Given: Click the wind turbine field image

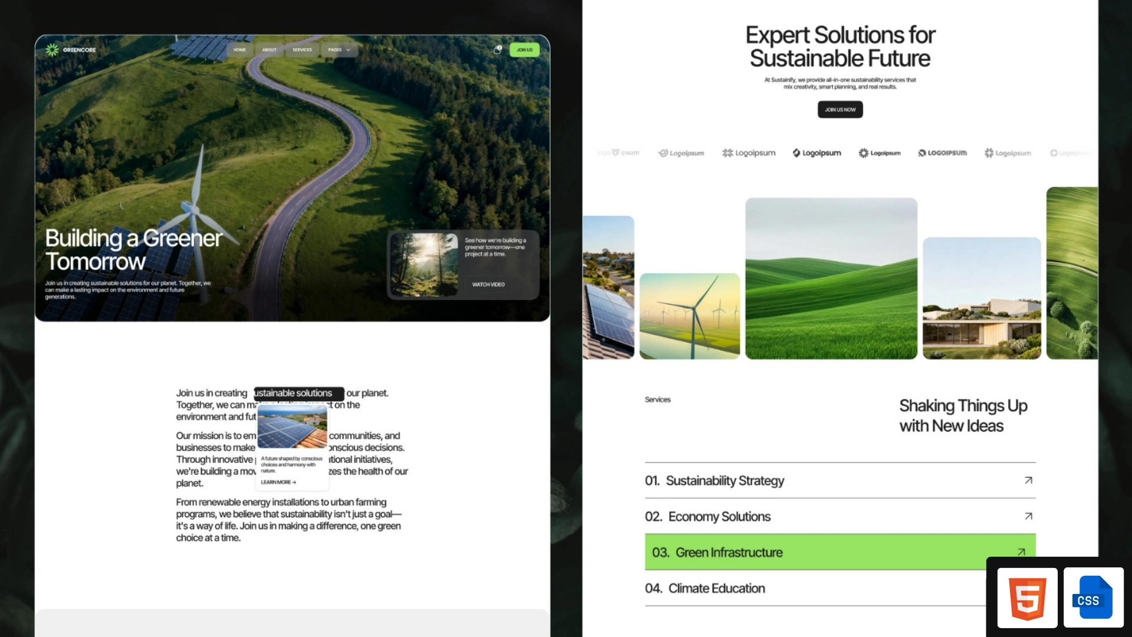Looking at the screenshot, I should tap(690, 316).
